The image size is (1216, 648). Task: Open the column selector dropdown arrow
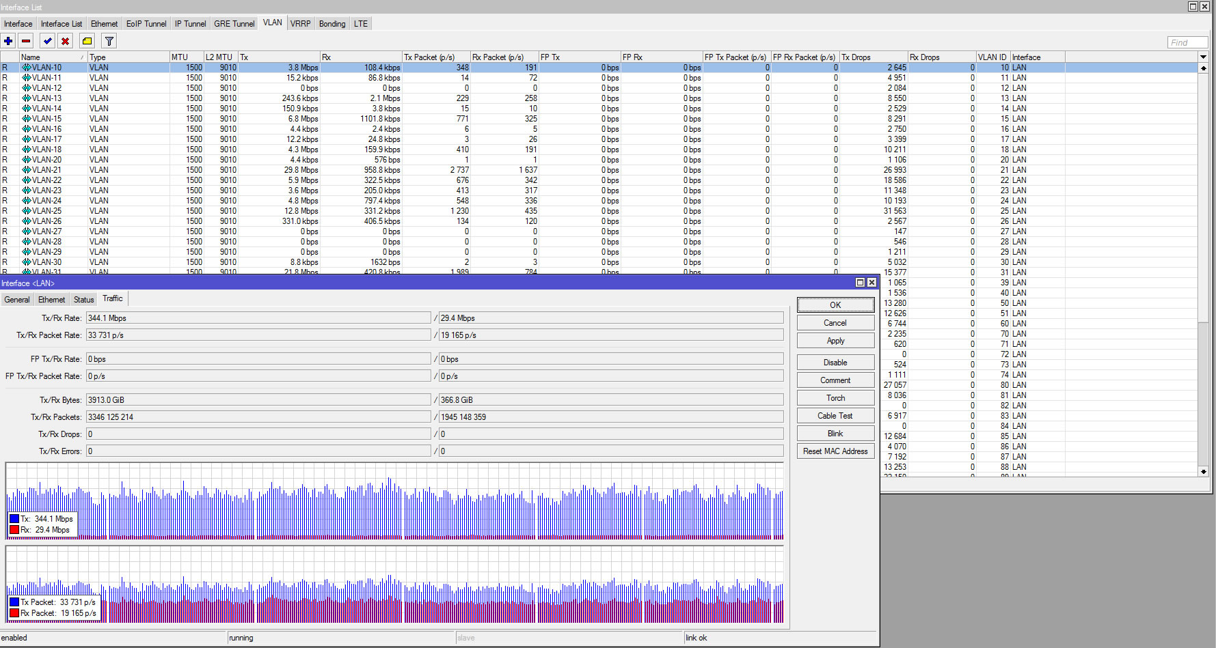click(1203, 57)
